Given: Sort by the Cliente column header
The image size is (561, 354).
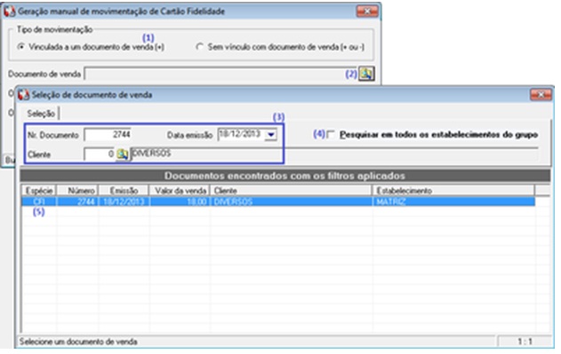Looking at the screenshot, I should 292,191.
